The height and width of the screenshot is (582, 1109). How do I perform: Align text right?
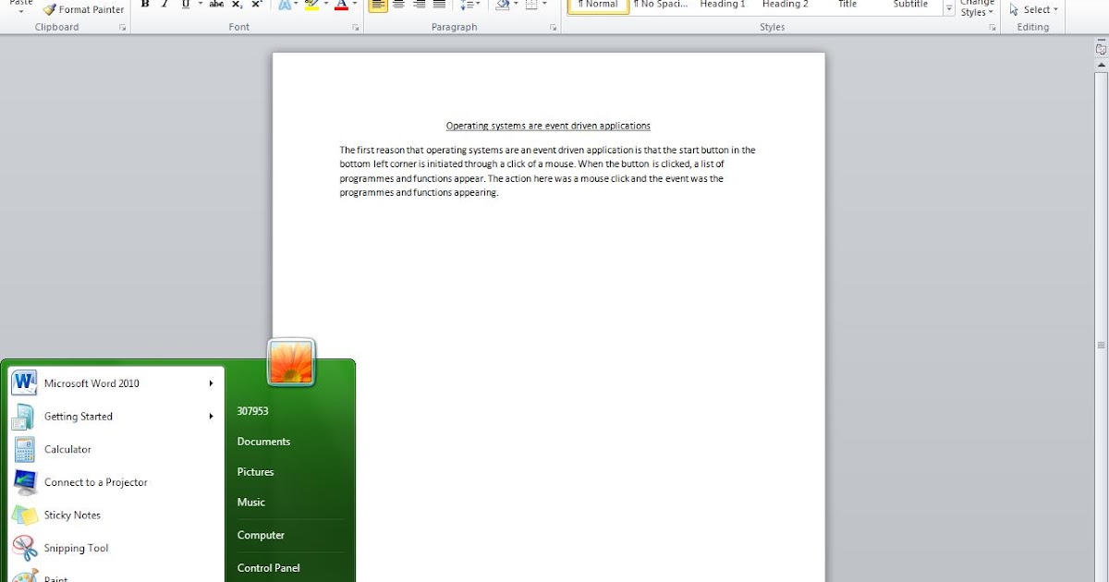(419, 5)
